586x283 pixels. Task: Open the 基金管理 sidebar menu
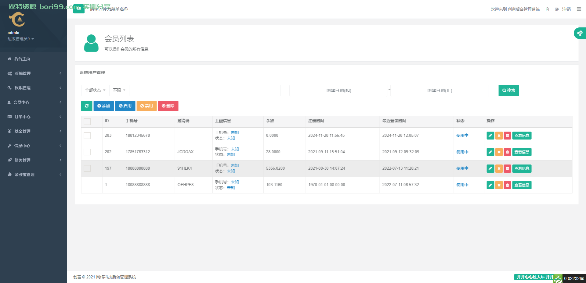tap(34, 131)
